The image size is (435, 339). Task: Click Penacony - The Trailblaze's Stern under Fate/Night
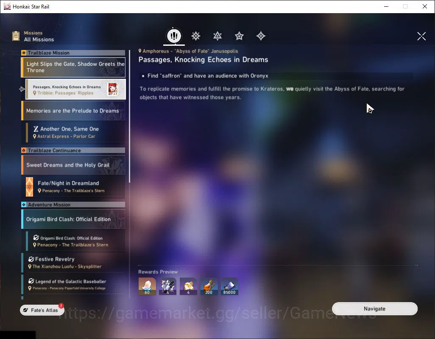pos(73,191)
